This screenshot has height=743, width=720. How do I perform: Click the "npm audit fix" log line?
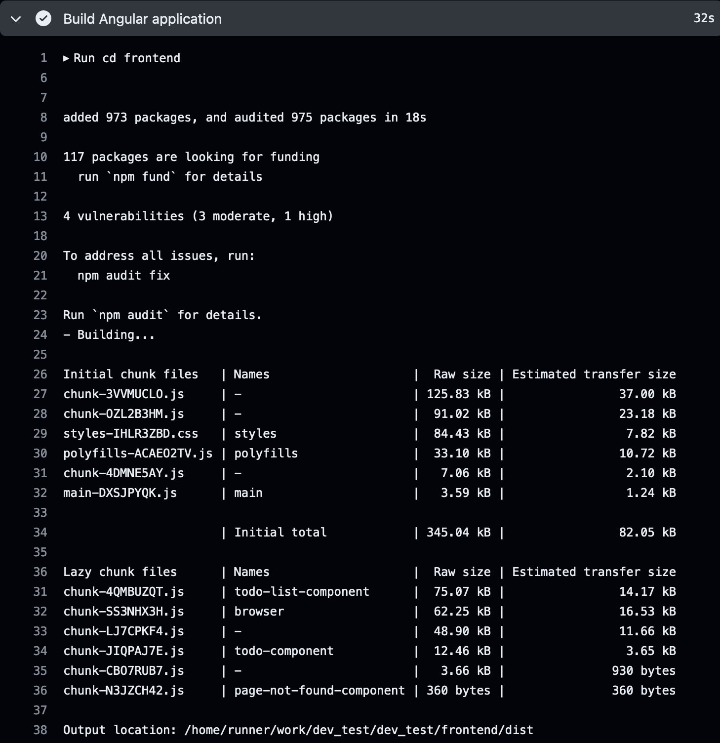pyautogui.click(x=123, y=276)
